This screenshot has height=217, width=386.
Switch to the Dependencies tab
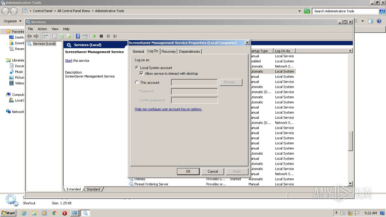(189, 52)
